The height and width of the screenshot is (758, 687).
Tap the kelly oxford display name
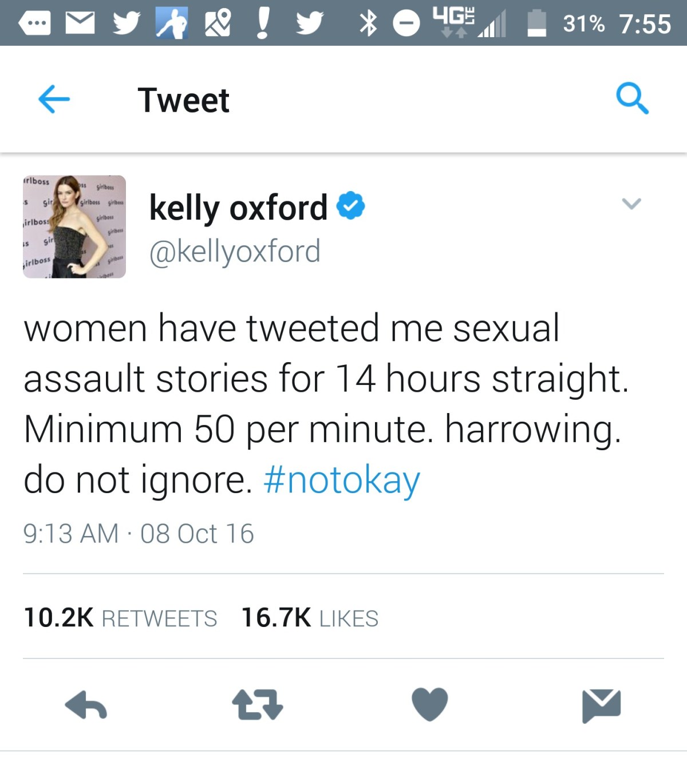click(238, 207)
